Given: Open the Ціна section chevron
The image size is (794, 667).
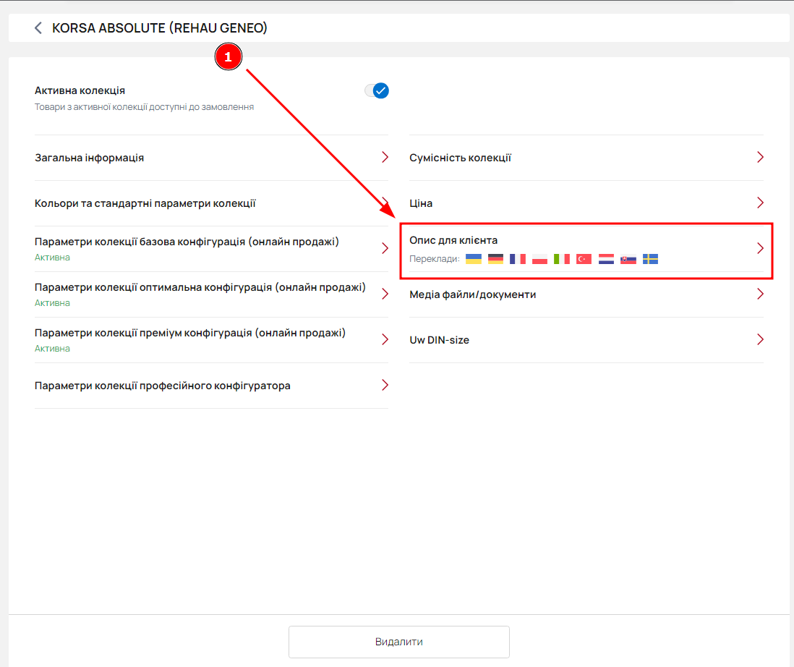Looking at the screenshot, I should (760, 203).
